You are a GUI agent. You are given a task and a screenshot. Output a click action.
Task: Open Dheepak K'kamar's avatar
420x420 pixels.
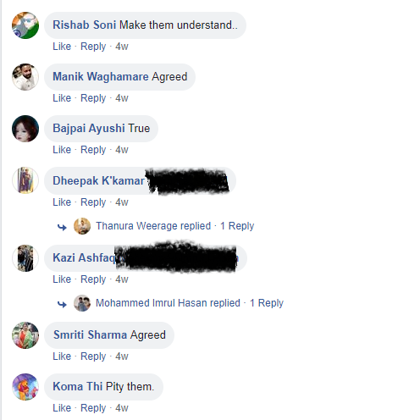pyautogui.click(x=25, y=180)
